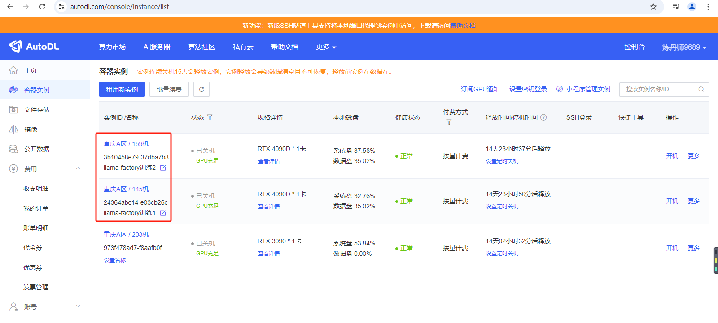Click the 搜索实例名称/ID search field
The height and width of the screenshot is (323, 718).
[x=659, y=90]
